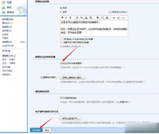Select the 启用 auto-reply radio button

pos(61,12)
